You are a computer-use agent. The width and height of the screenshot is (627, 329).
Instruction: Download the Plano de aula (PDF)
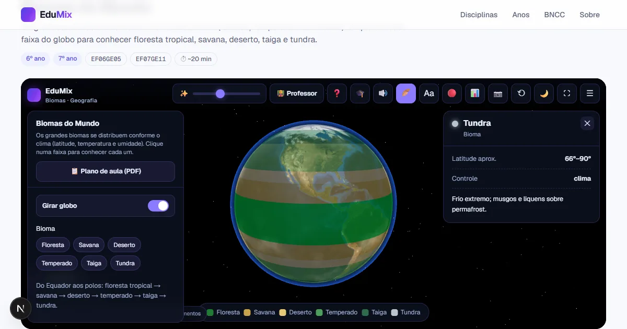pos(106,171)
